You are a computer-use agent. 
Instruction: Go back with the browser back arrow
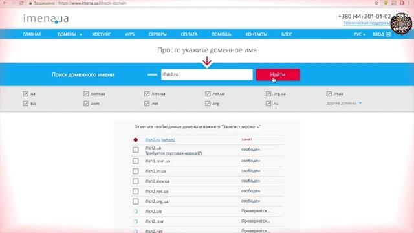pos(5,3)
